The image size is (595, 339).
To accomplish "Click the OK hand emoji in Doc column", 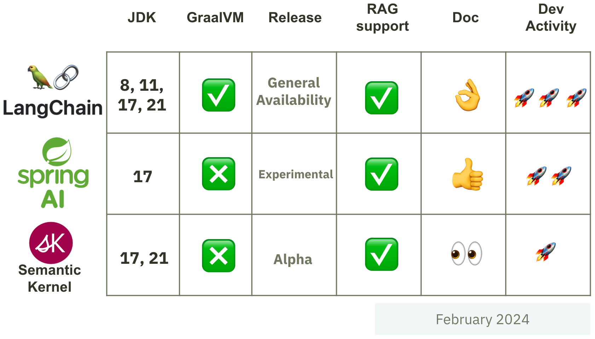I will [468, 95].
